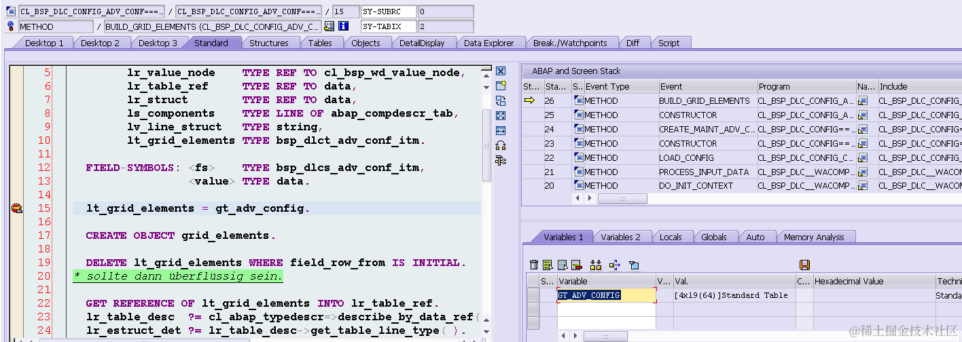Select the Diff tab
Image resolution: width=962 pixels, height=342 pixels.
[x=633, y=43]
